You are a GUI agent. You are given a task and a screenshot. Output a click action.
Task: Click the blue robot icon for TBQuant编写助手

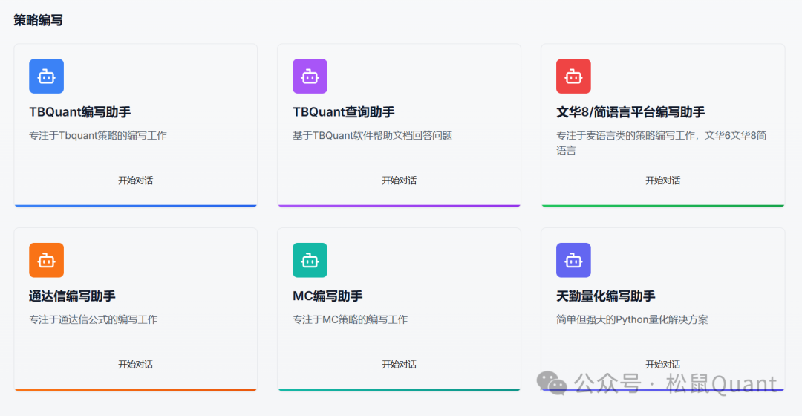point(47,77)
